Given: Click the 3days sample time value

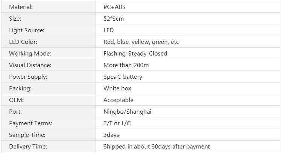Looking at the screenshot, I should (111, 135).
